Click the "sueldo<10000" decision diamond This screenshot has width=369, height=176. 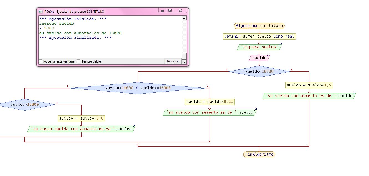click(259, 71)
